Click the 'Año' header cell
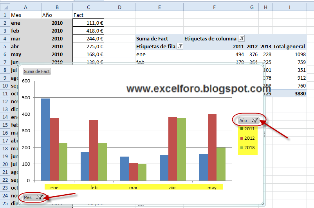This screenshot has width=314, height=208. (x=57, y=15)
